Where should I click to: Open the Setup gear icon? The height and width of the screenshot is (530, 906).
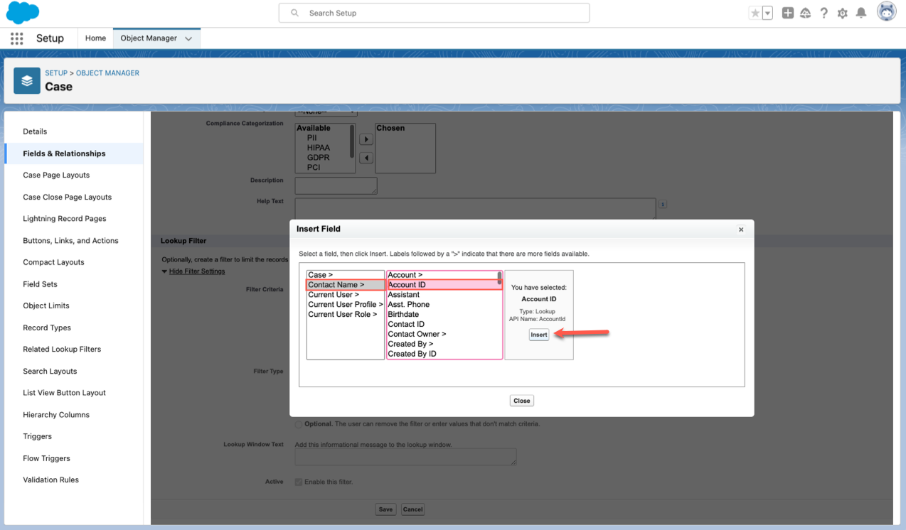[x=842, y=13]
